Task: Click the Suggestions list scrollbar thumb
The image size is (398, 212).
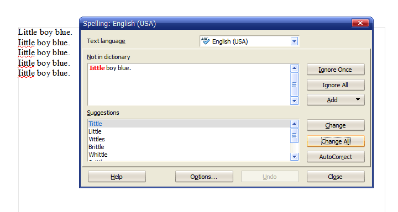Action: tap(294, 135)
